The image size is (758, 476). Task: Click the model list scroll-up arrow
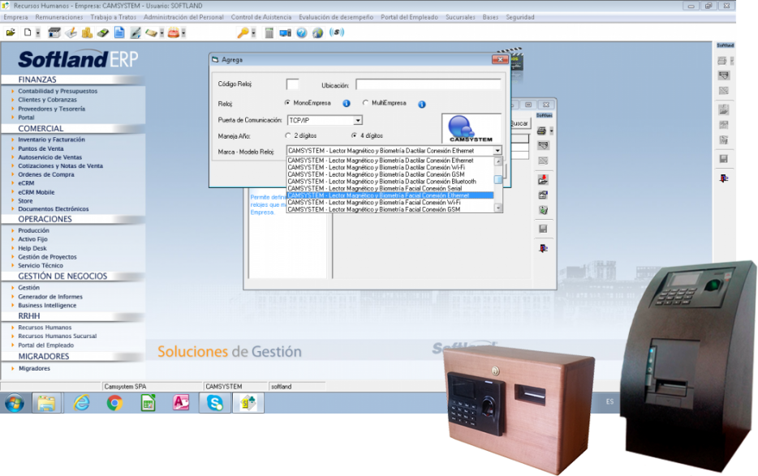(x=498, y=161)
